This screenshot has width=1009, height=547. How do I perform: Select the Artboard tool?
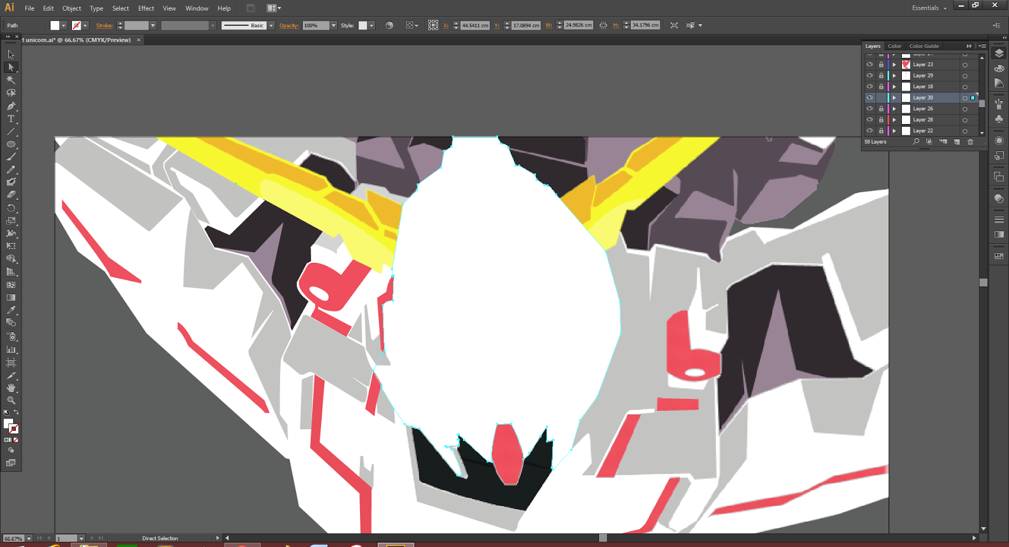click(x=11, y=362)
